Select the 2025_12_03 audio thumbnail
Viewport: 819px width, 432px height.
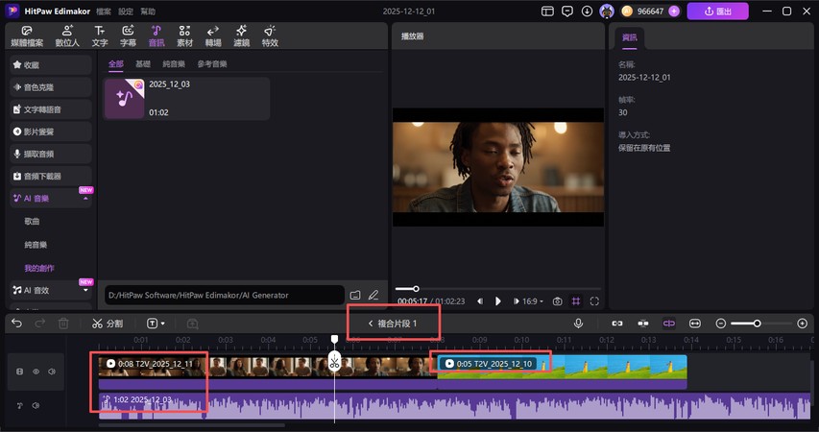[124, 98]
